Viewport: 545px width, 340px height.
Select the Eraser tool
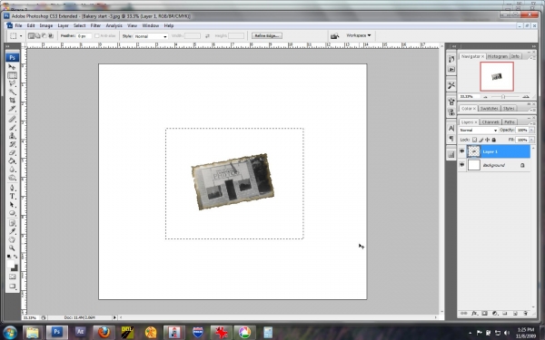tap(12, 152)
